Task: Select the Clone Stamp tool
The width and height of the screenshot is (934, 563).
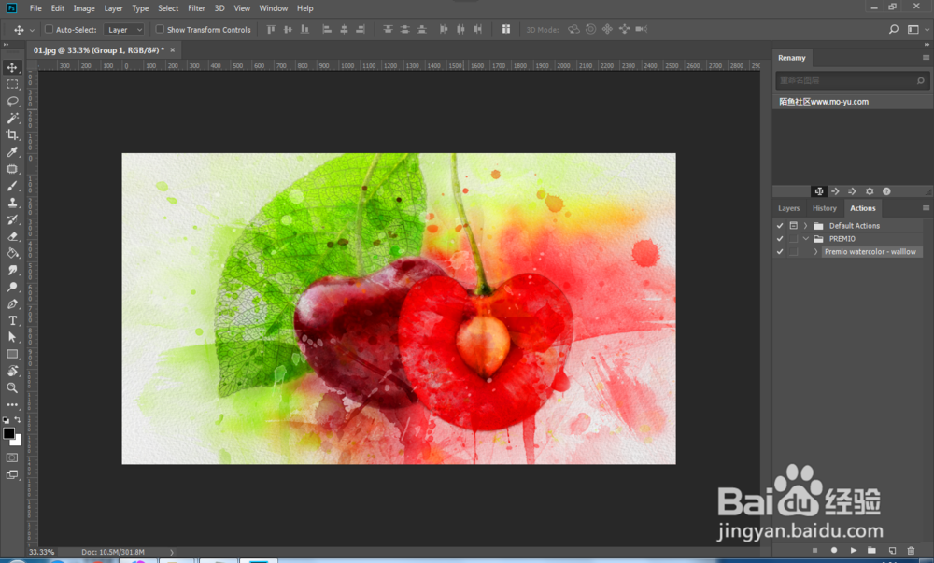Action: [x=12, y=203]
